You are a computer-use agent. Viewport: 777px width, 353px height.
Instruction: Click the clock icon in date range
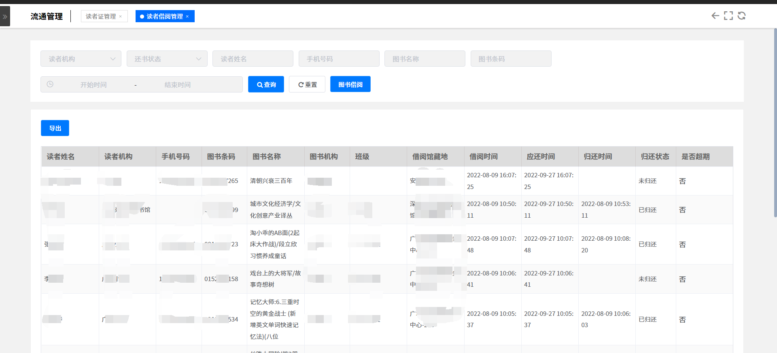click(x=50, y=84)
